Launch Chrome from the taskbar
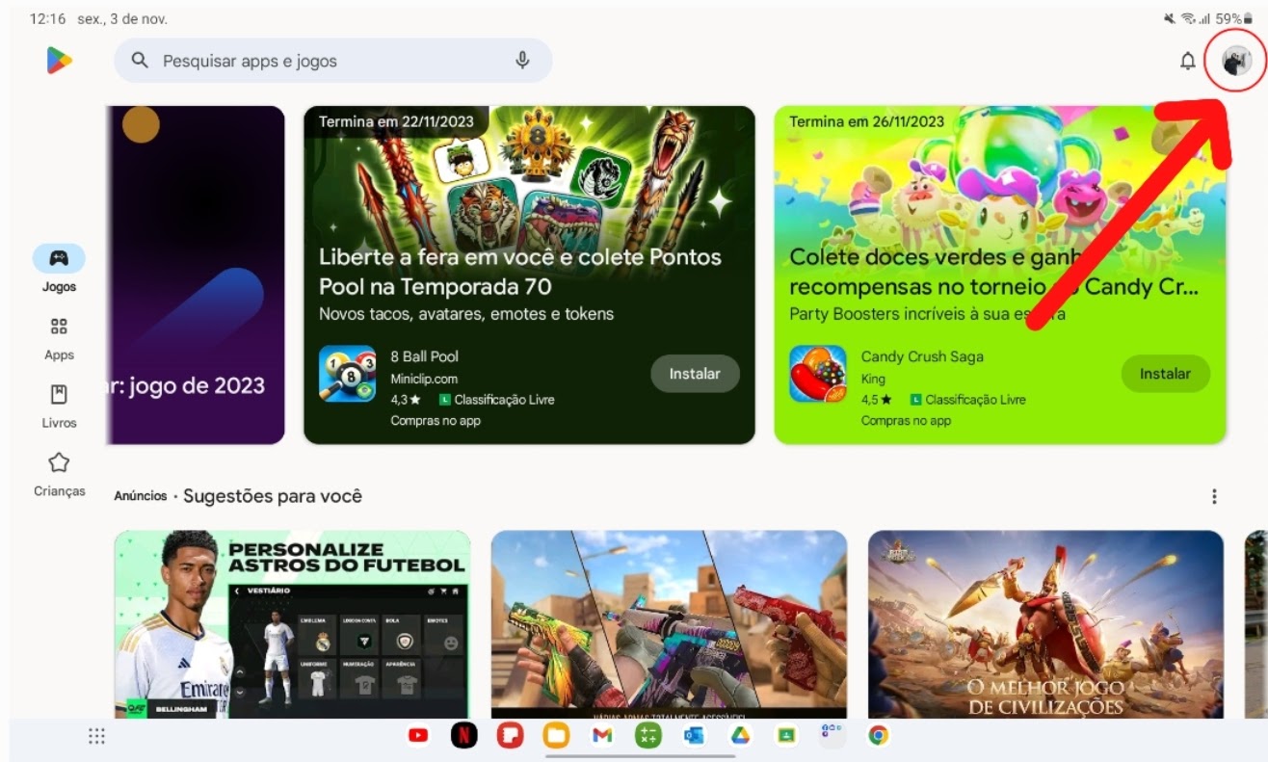Image resolution: width=1268 pixels, height=762 pixels. (878, 736)
